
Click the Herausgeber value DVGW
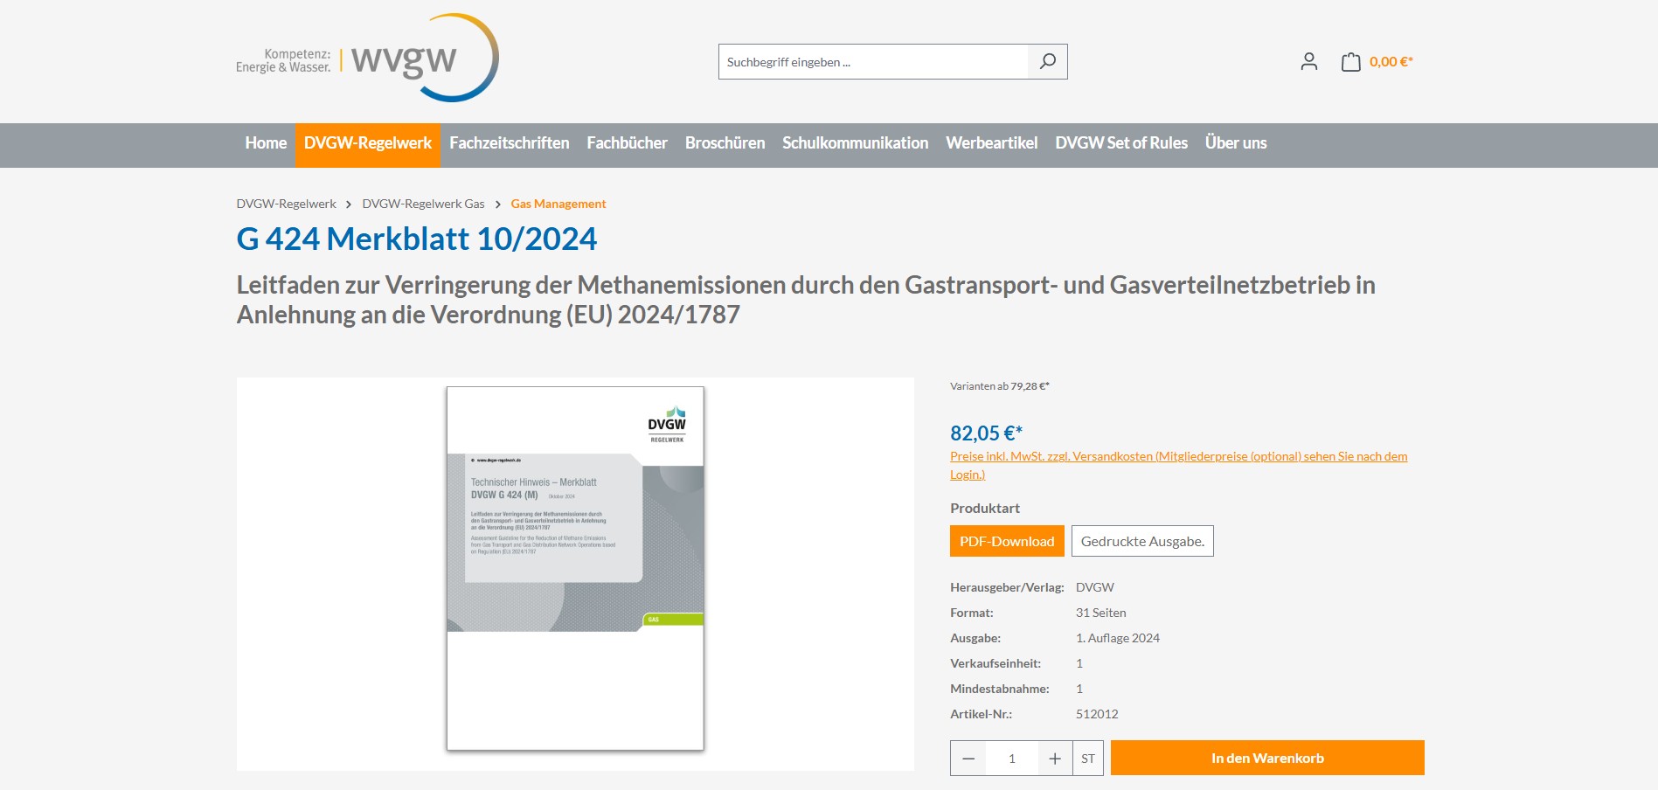1094,587
